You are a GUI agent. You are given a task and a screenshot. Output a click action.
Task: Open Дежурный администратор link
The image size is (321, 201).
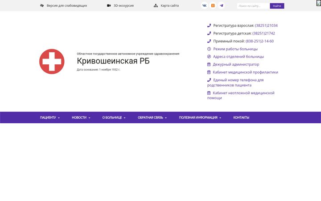pos(236,64)
